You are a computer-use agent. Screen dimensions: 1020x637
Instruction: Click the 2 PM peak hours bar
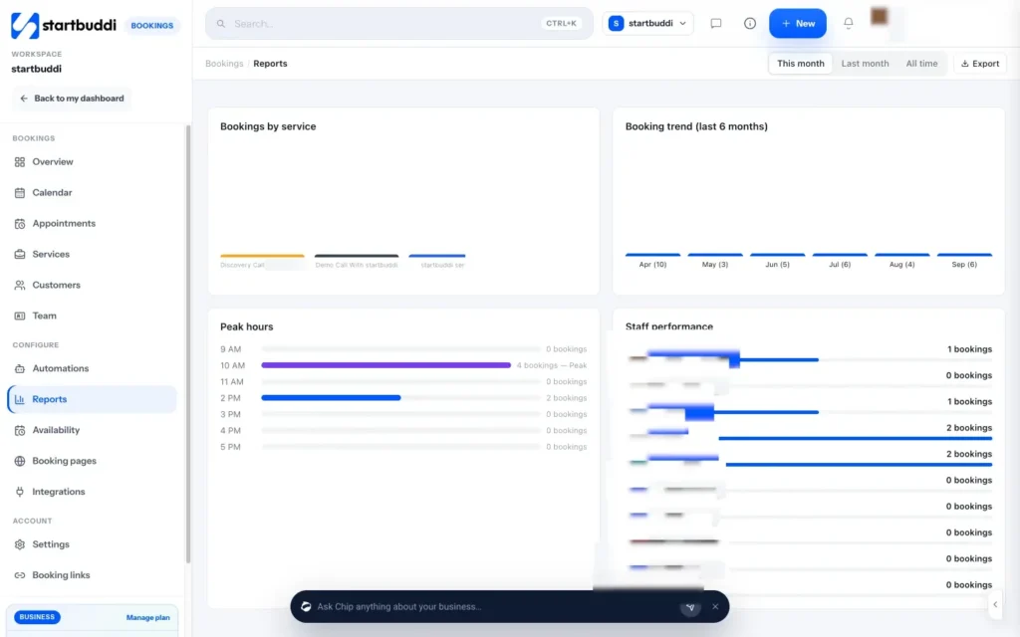point(331,398)
